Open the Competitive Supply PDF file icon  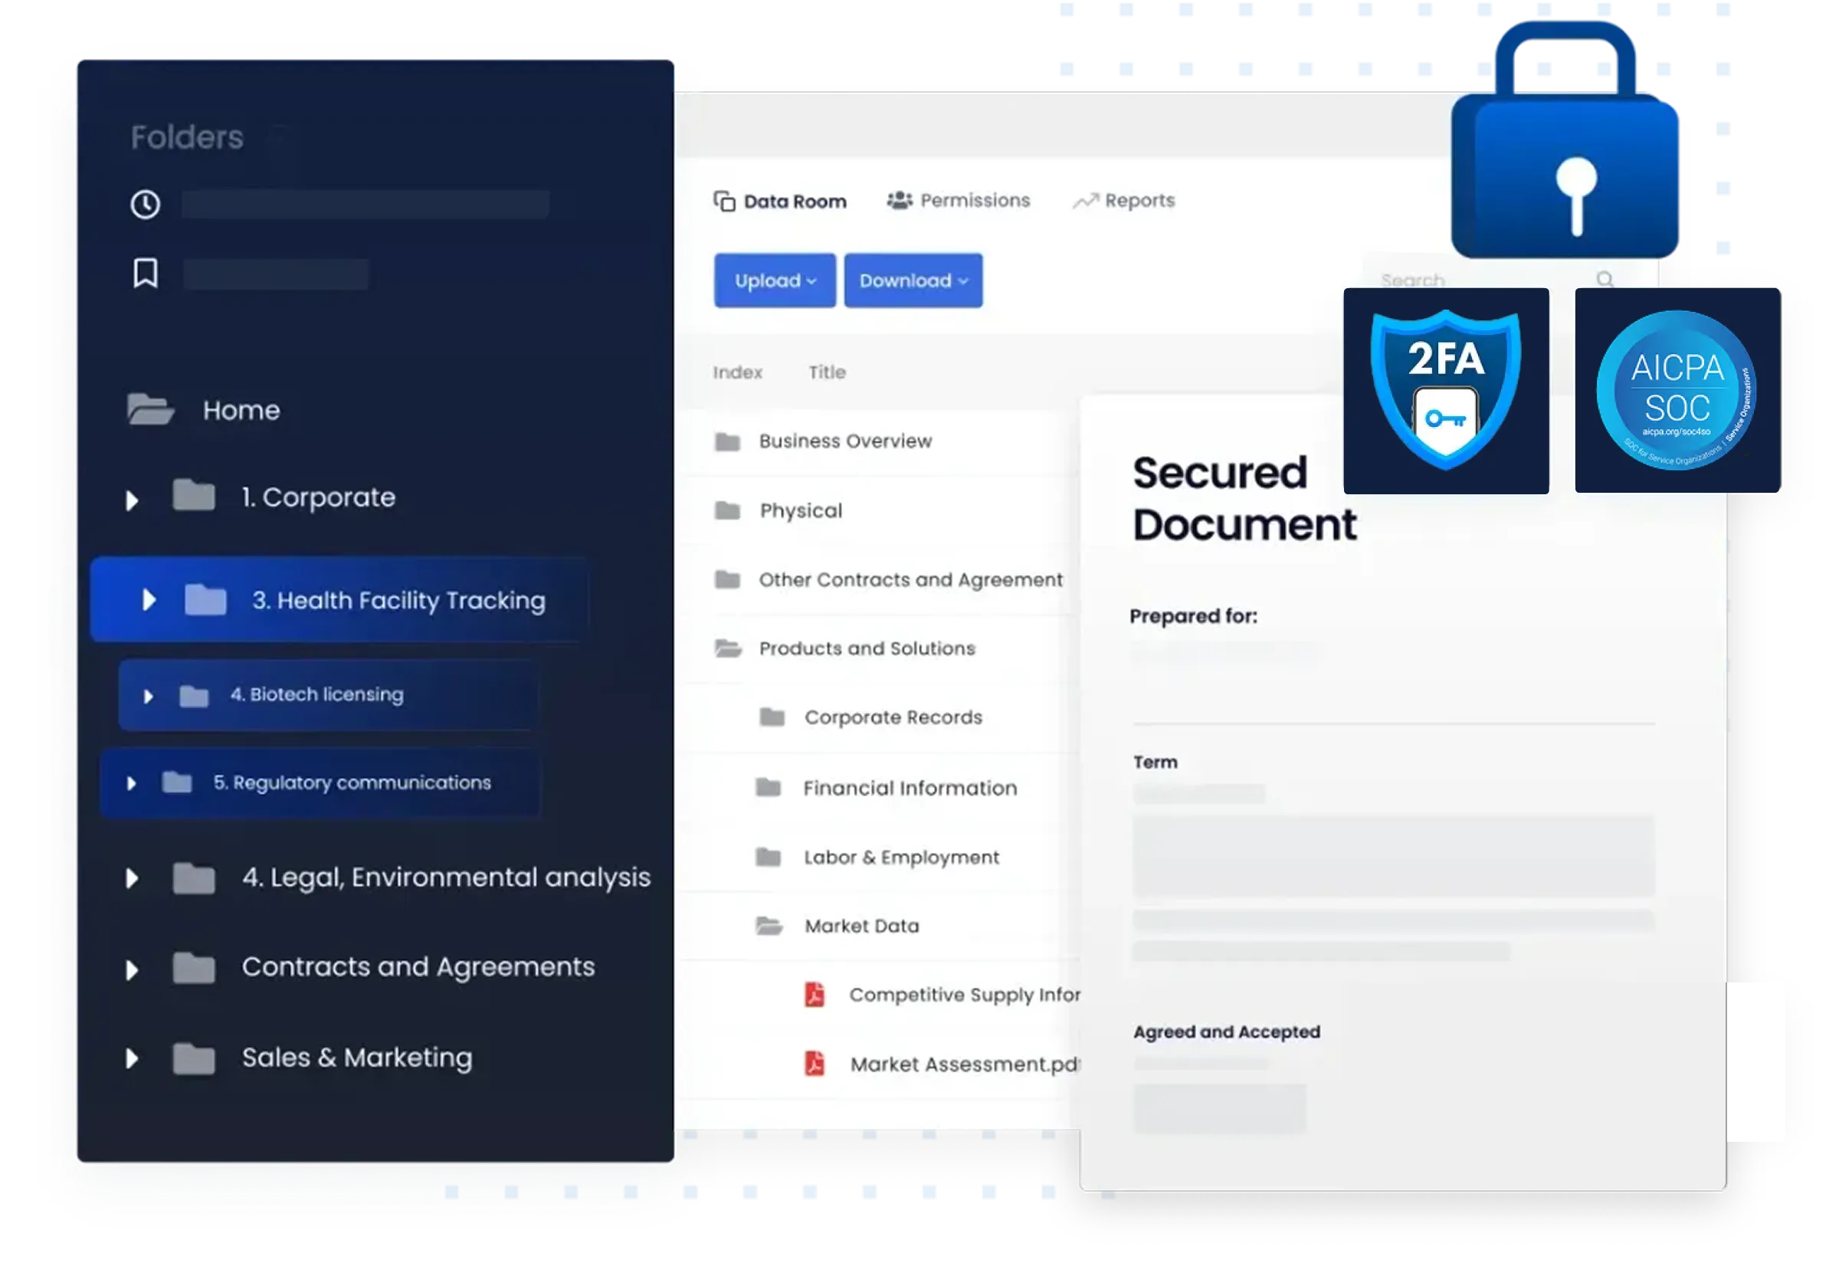815,994
